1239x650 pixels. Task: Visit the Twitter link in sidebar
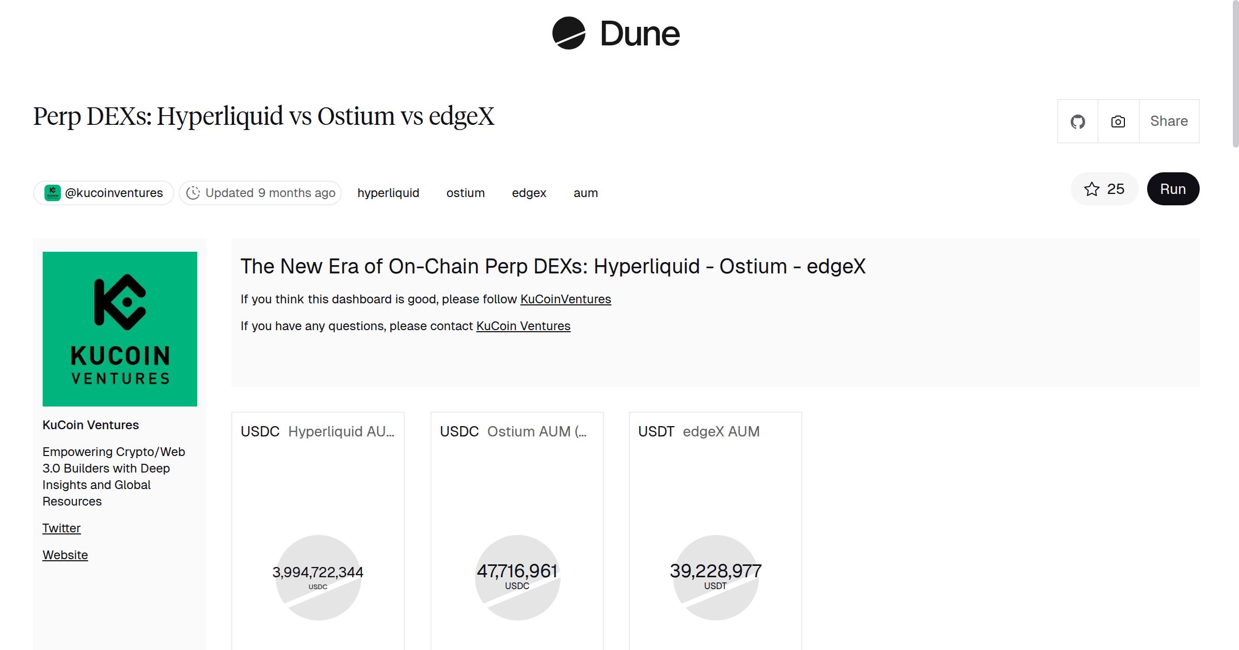[61, 528]
